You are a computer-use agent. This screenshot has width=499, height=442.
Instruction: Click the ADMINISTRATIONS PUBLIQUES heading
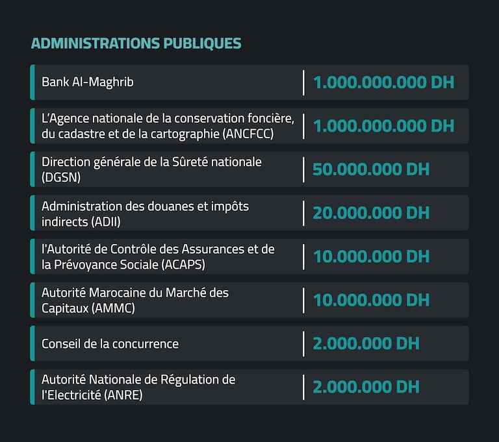point(136,43)
